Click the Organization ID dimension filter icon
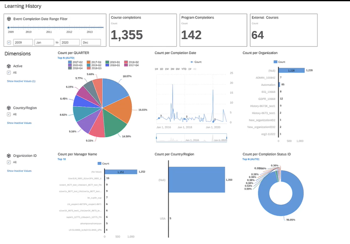Screen dimensions: 350x244 pyautogui.click(x=9, y=156)
